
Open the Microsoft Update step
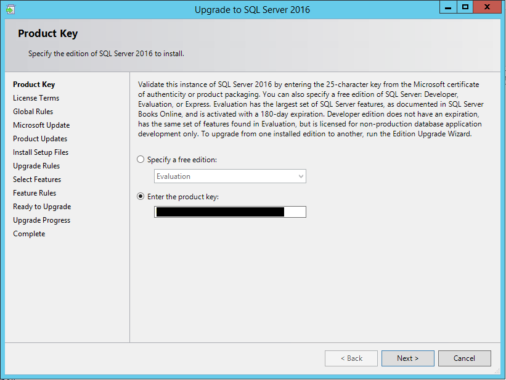coord(41,125)
